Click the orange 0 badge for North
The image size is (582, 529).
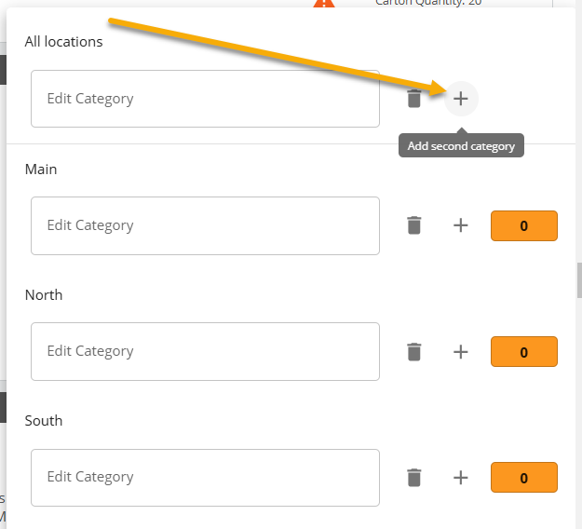(523, 351)
